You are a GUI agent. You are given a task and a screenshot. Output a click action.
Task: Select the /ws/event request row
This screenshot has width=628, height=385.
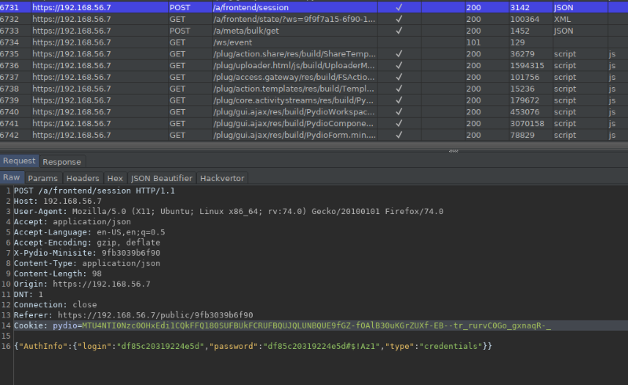[314, 42]
